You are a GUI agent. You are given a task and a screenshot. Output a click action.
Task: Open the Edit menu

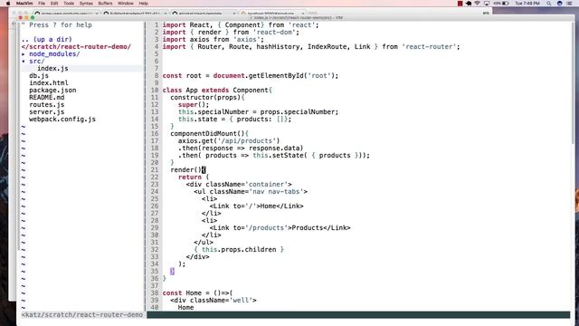pyautogui.click(x=54, y=4)
